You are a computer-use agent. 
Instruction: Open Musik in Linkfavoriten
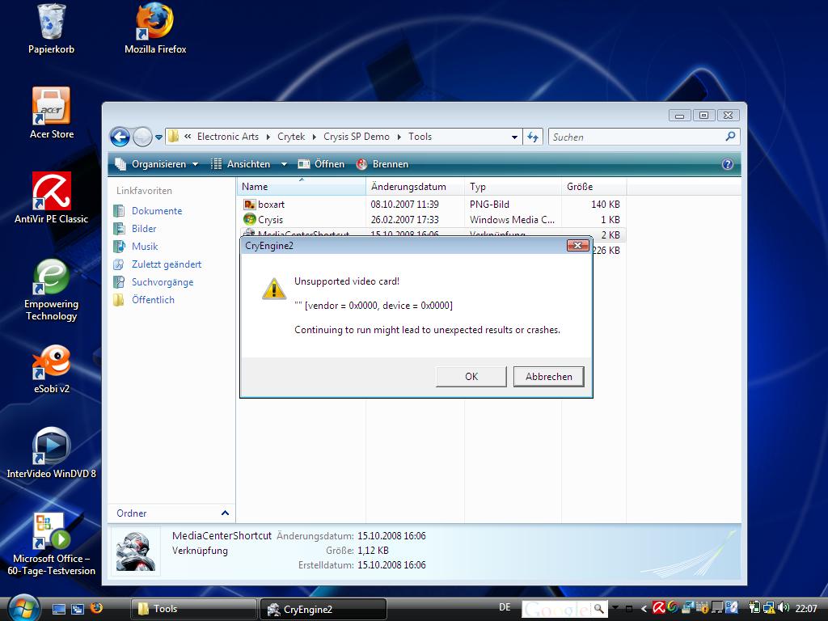(x=136, y=247)
